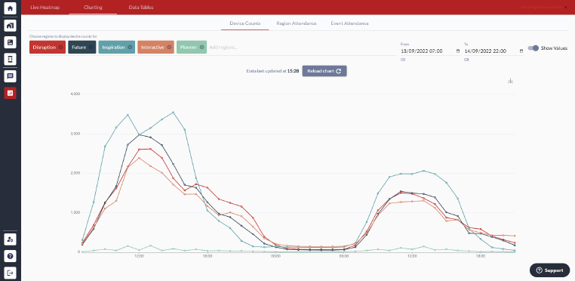Switch to the Charting tab

(93, 8)
